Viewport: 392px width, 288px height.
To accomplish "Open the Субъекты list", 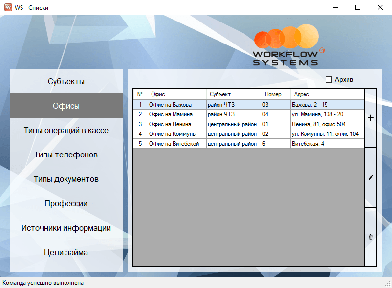I will (x=66, y=81).
